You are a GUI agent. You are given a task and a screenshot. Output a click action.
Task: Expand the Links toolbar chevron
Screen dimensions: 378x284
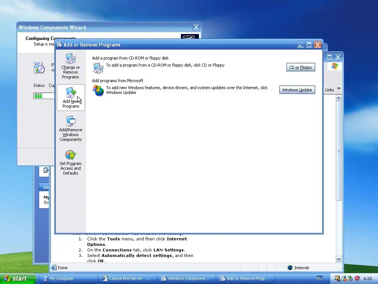(339, 88)
